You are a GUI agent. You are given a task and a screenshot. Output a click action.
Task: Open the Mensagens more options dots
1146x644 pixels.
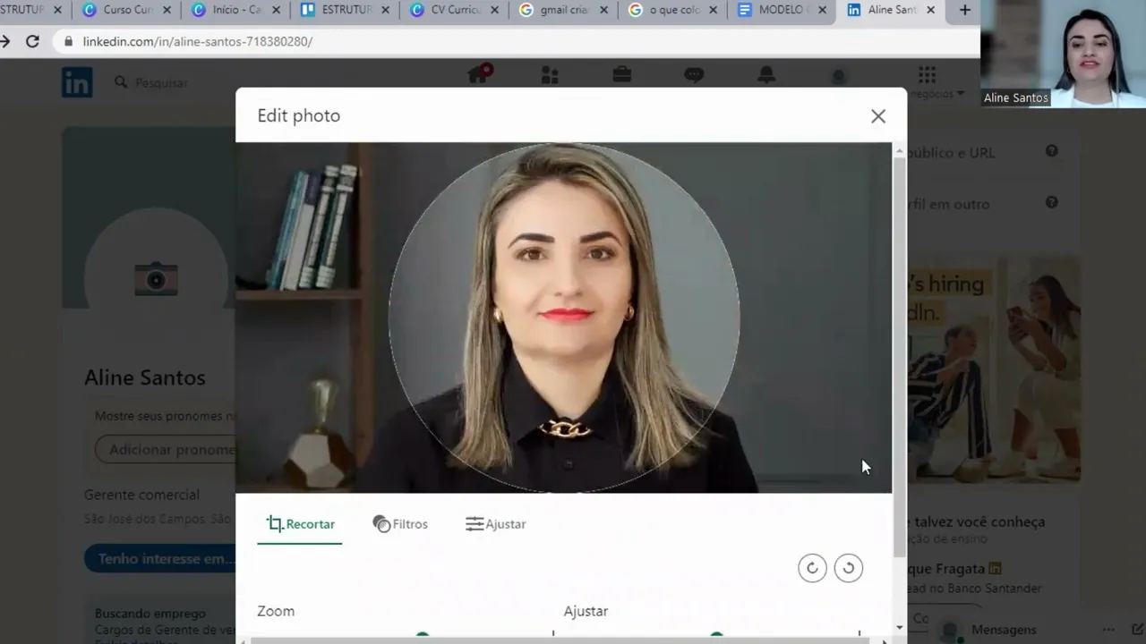(1109, 630)
